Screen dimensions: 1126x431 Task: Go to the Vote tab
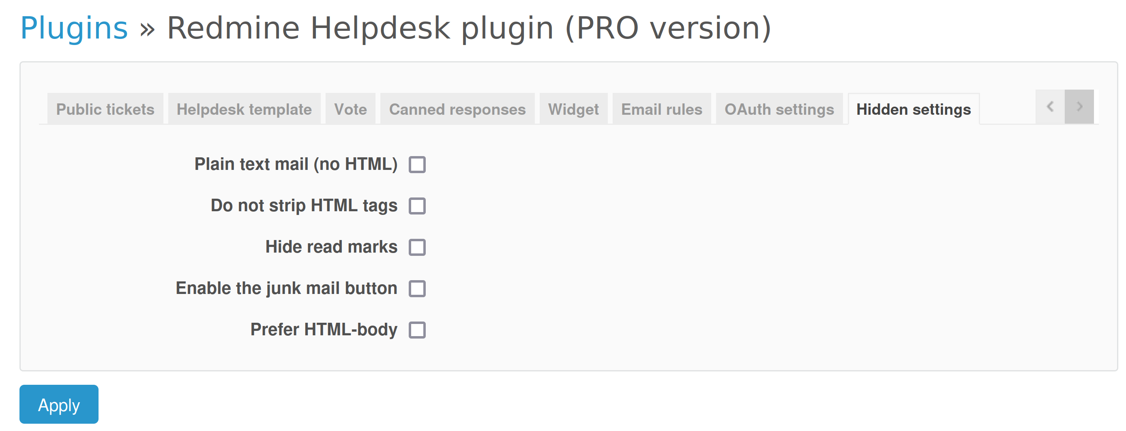click(x=350, y=109)
